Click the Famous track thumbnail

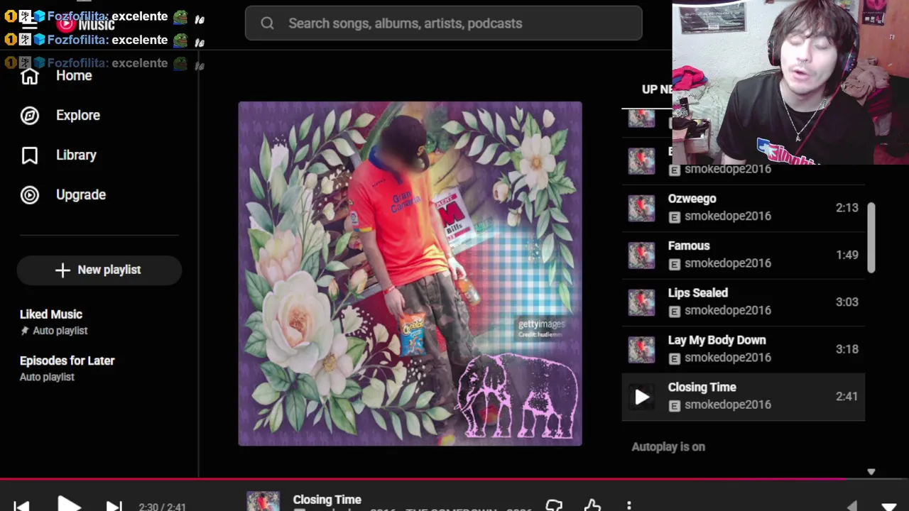641,255
